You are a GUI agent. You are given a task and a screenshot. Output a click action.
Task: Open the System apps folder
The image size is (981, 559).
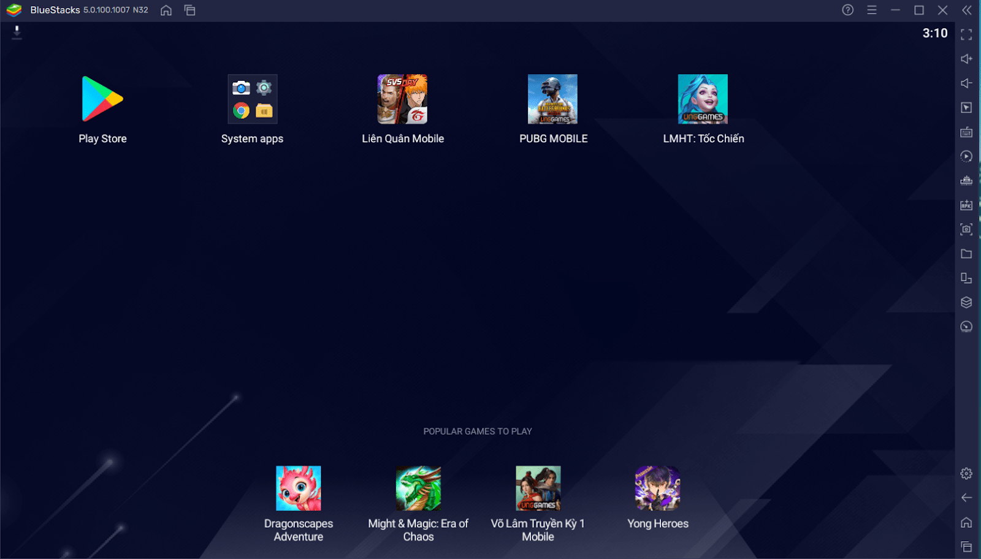point(253,99)
